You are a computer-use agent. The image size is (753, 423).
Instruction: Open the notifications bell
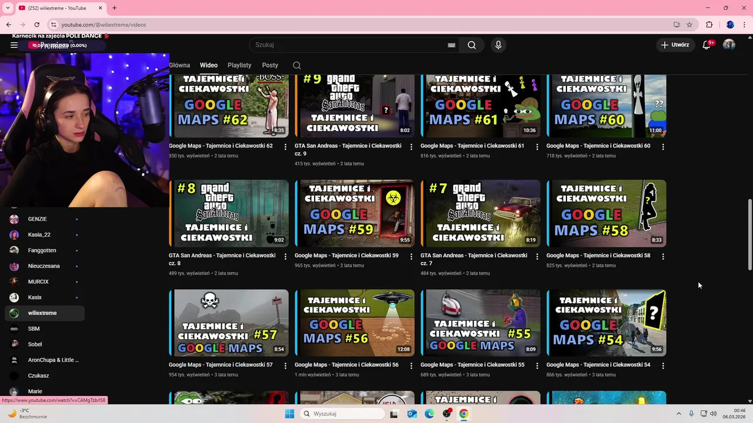click(707, 45)
